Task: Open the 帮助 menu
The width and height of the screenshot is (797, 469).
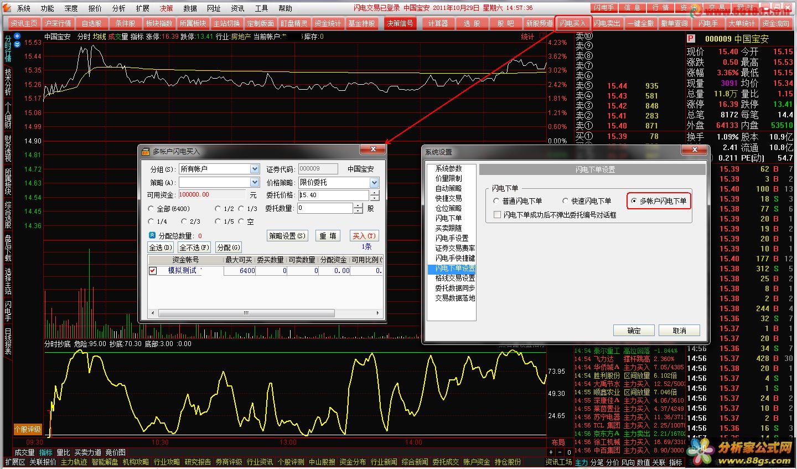Action: (x=286, y=8)
